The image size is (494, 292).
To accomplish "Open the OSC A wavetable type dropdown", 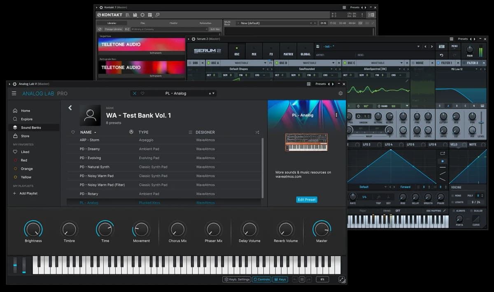I will pyautogui.click(x=266, y=63).
